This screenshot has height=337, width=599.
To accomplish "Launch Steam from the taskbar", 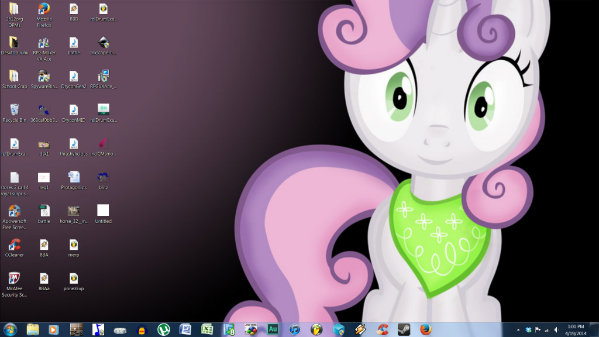I will (404, 329).
